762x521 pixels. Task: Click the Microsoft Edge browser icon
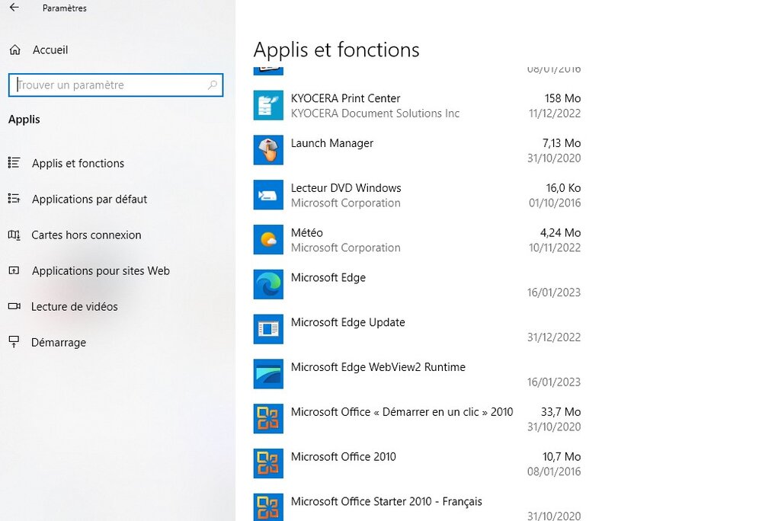(268, 285)
